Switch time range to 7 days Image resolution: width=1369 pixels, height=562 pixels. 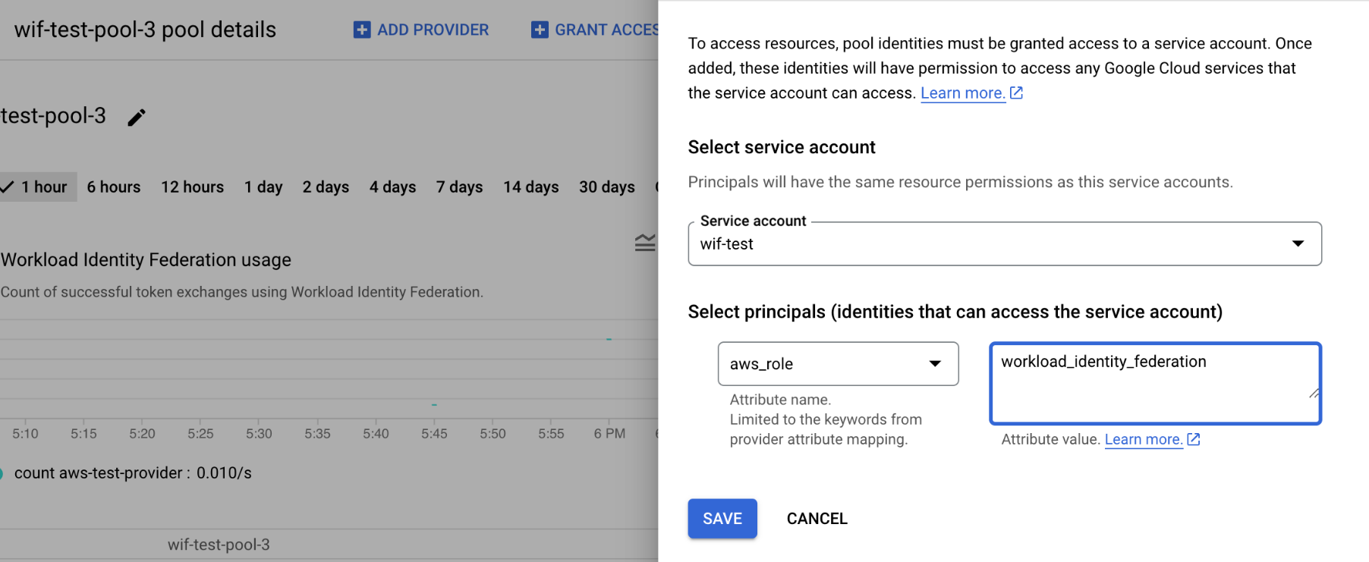coord(459,187)
